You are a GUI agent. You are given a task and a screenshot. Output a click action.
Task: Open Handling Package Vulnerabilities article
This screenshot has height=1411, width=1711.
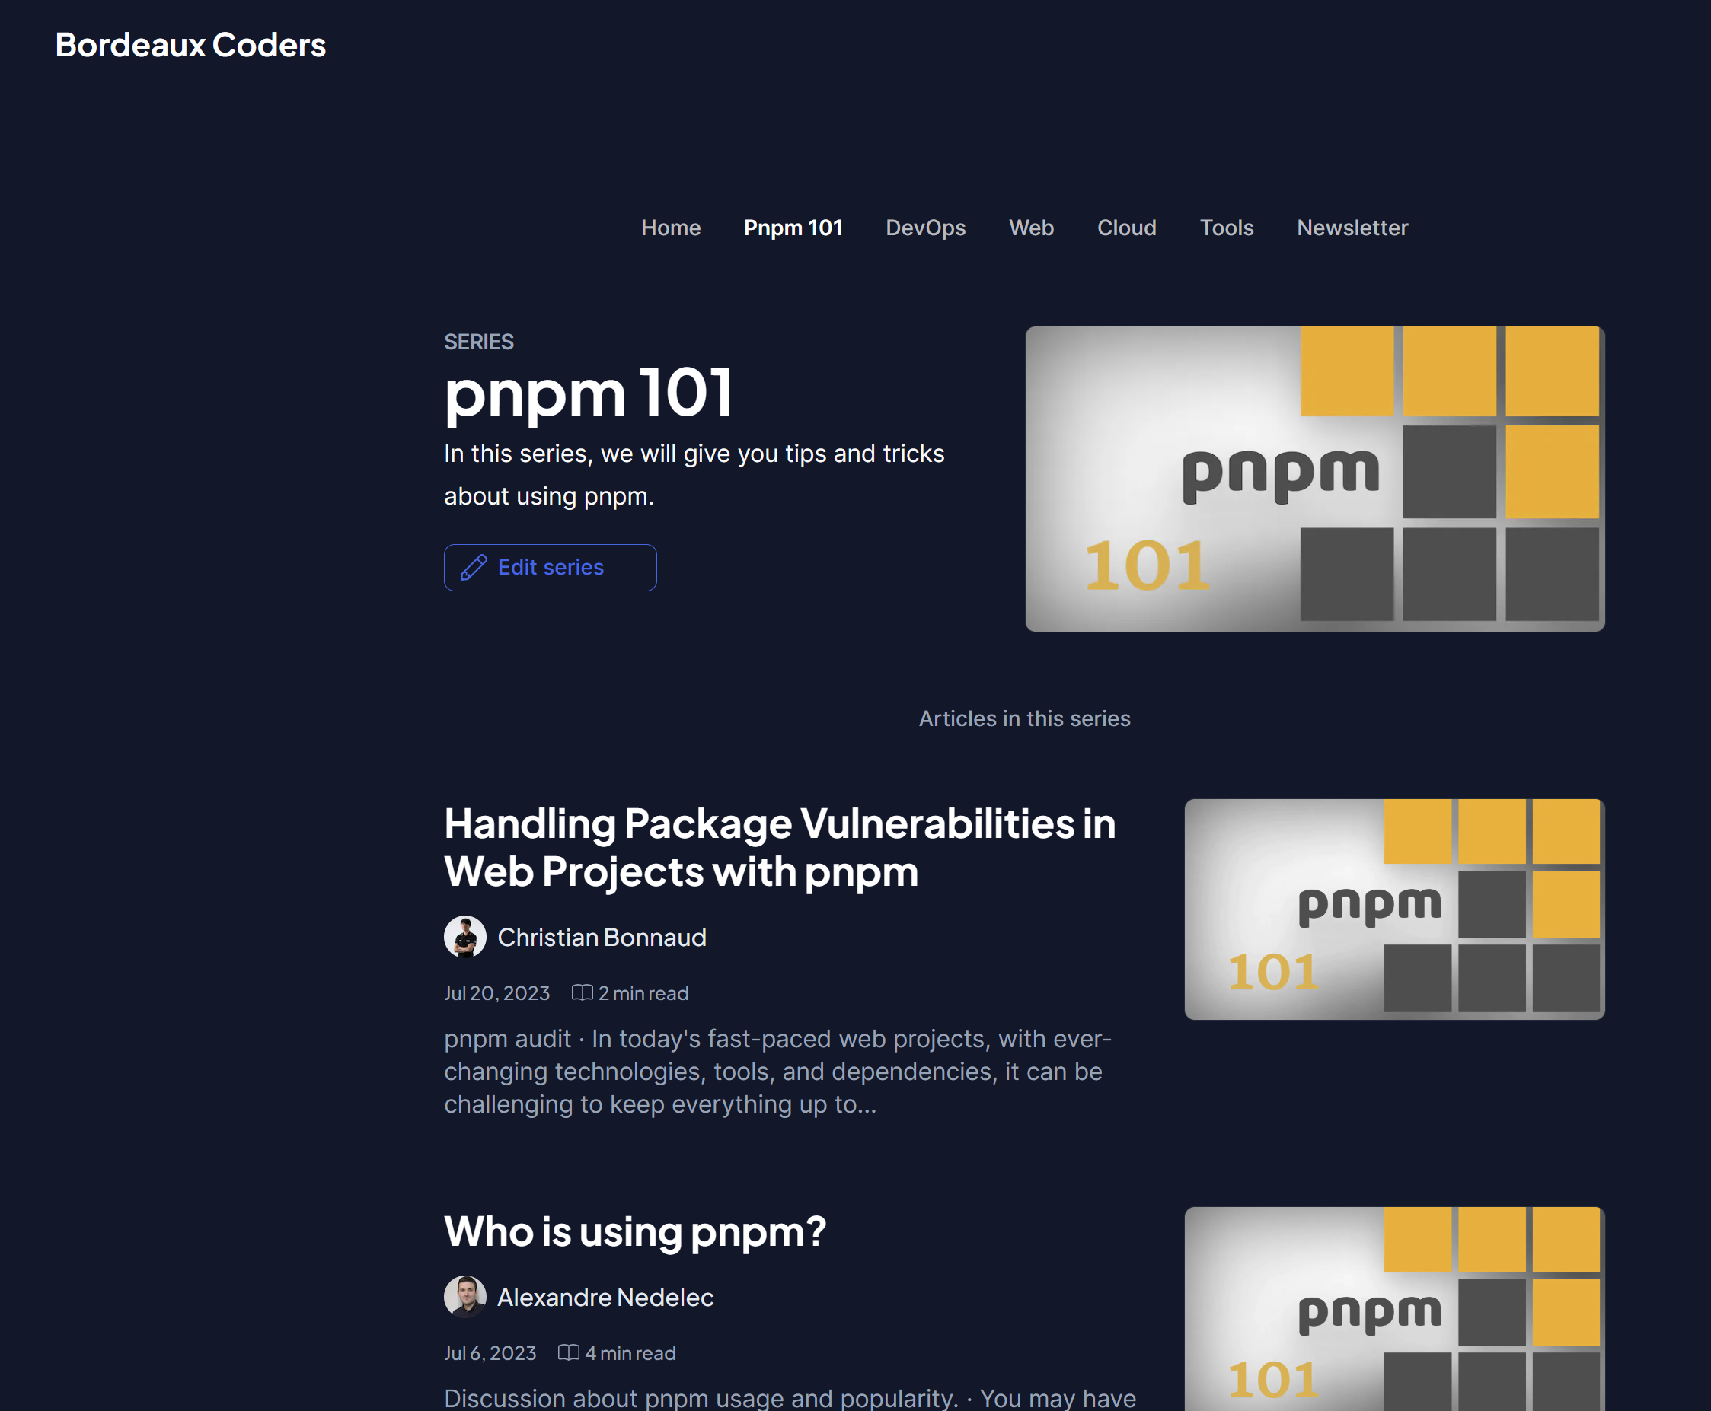coord(779,847)
